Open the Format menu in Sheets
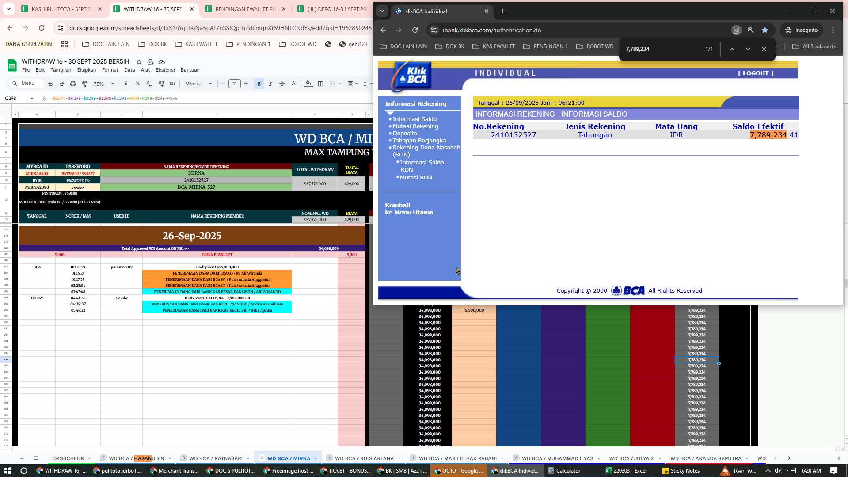The width and height of the screenshot is (848, 477). click(110, 70)
